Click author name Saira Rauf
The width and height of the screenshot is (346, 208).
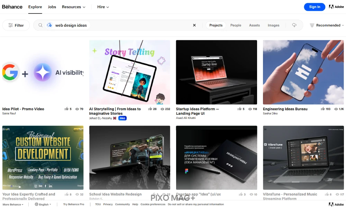[9, 113]
